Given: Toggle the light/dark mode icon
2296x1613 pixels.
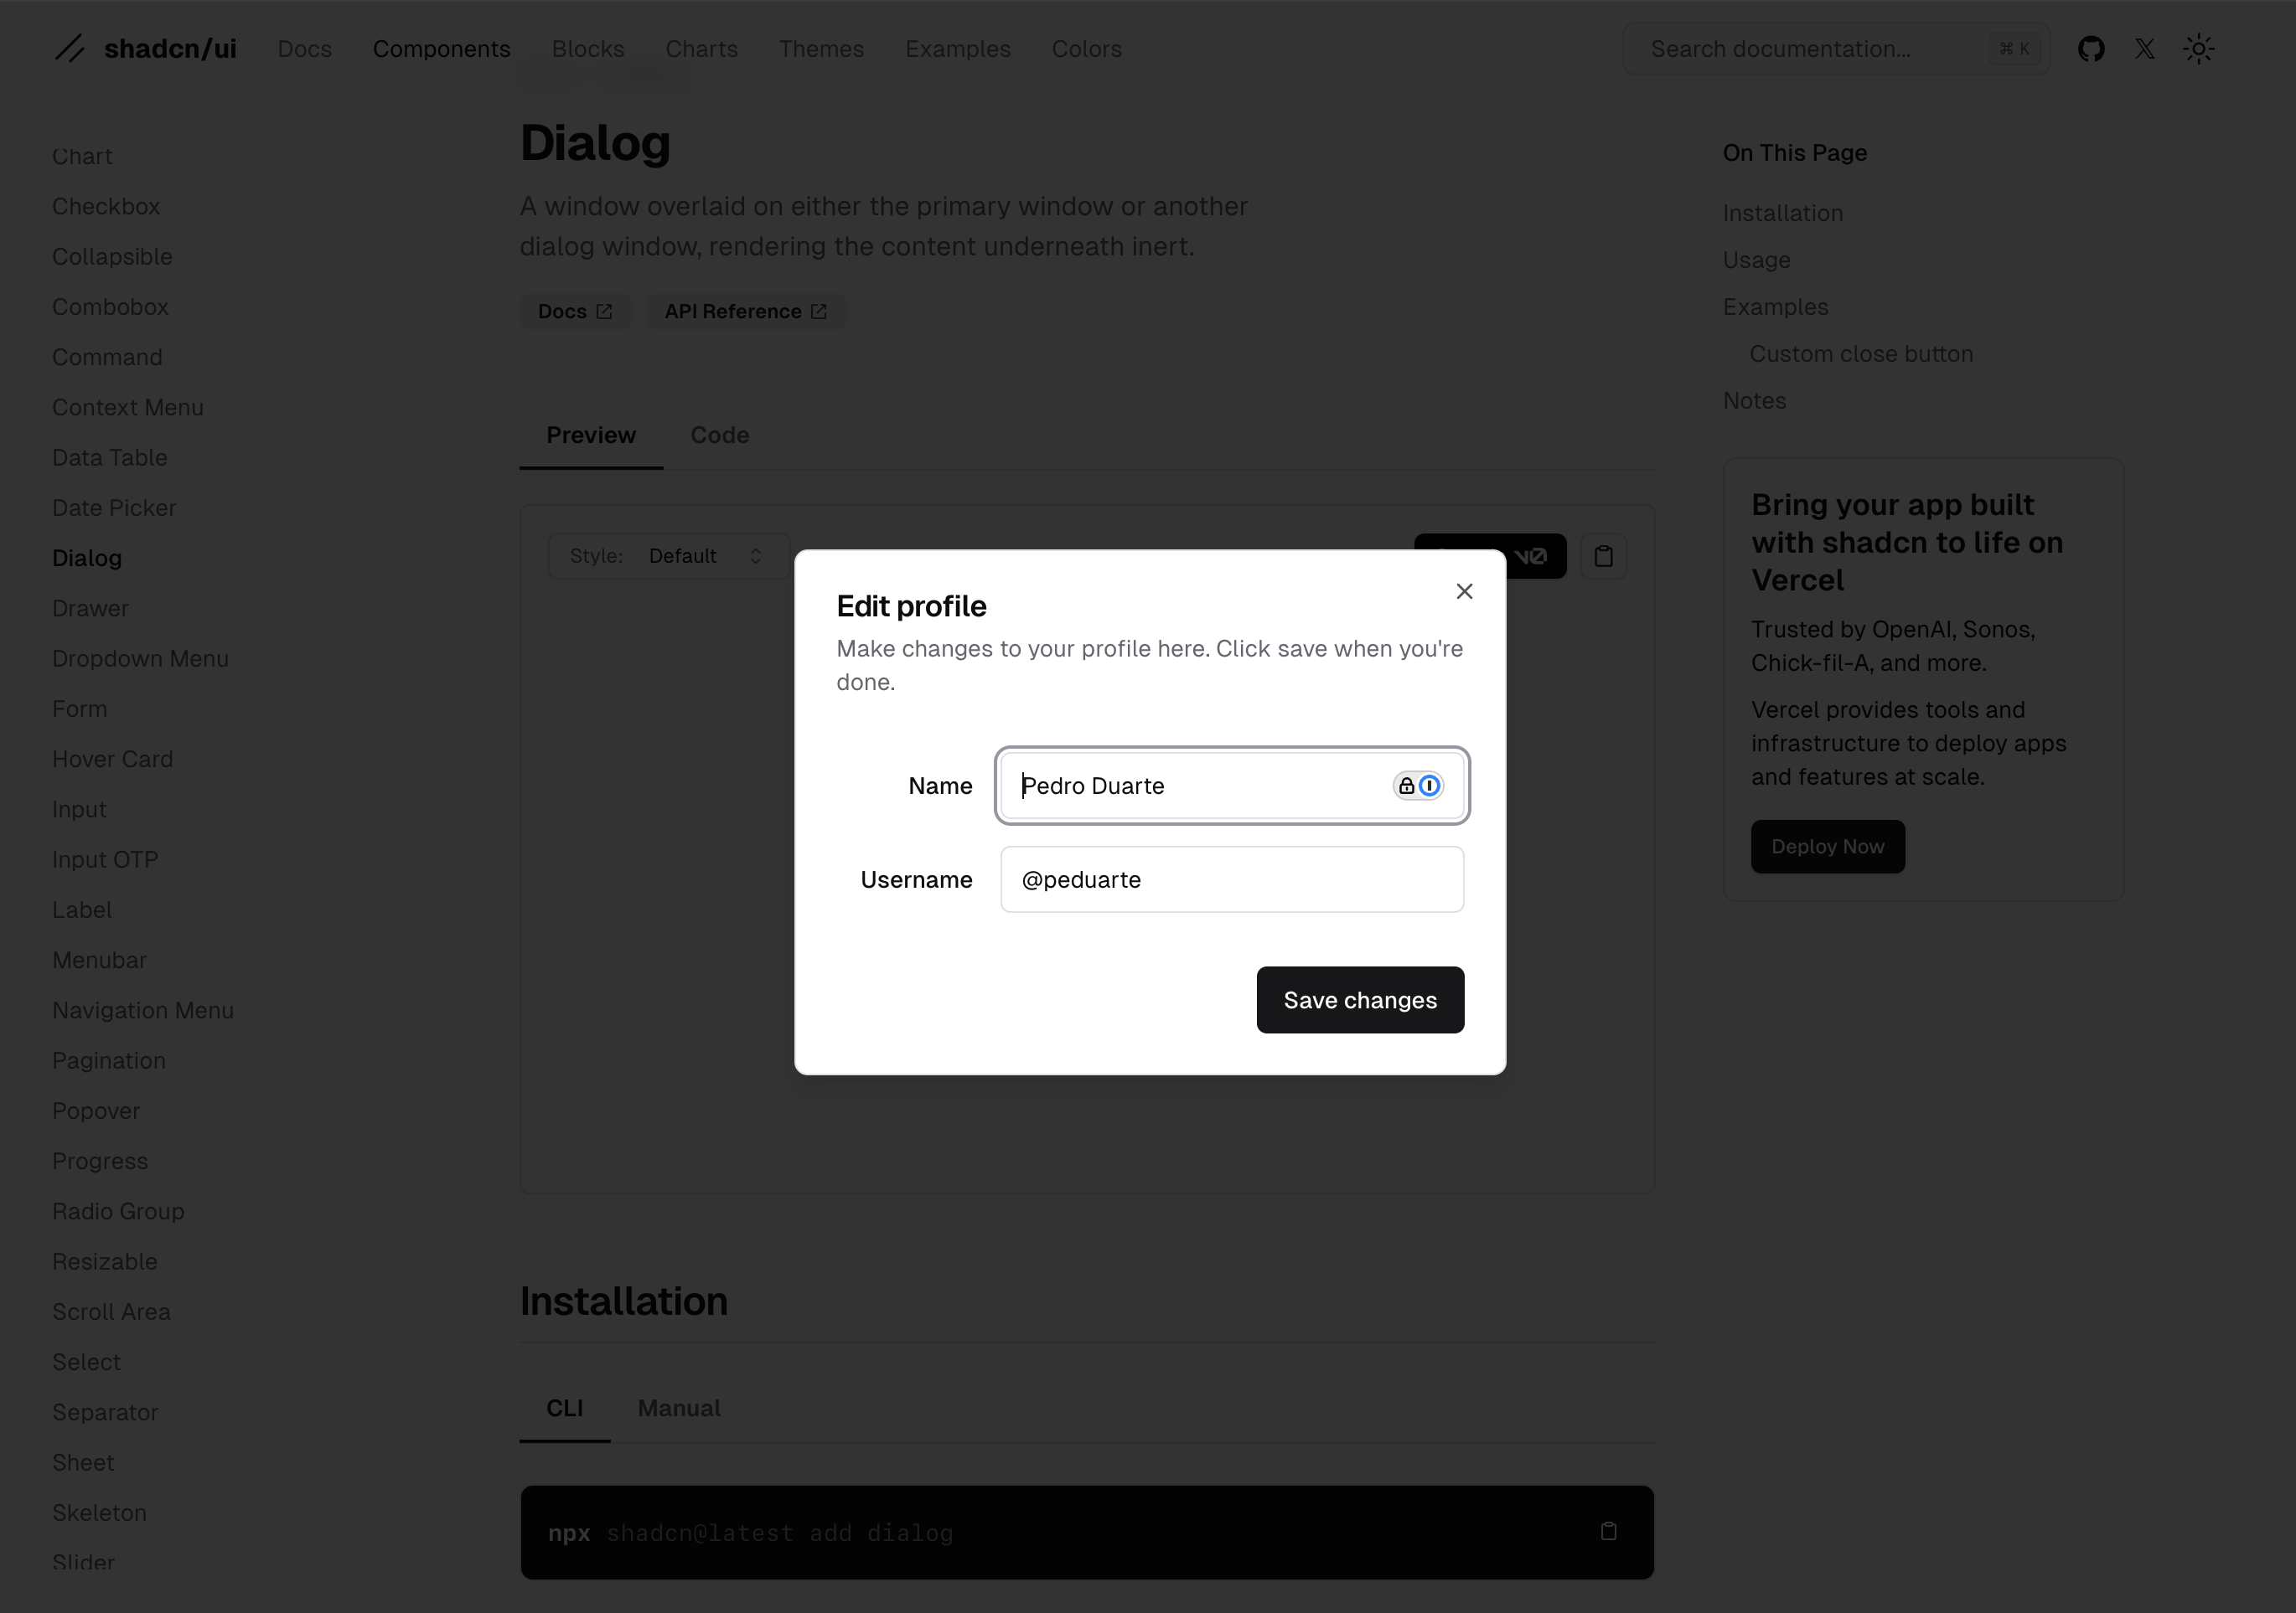Looking at the screenshot, I should click(x=2198, y=47).
